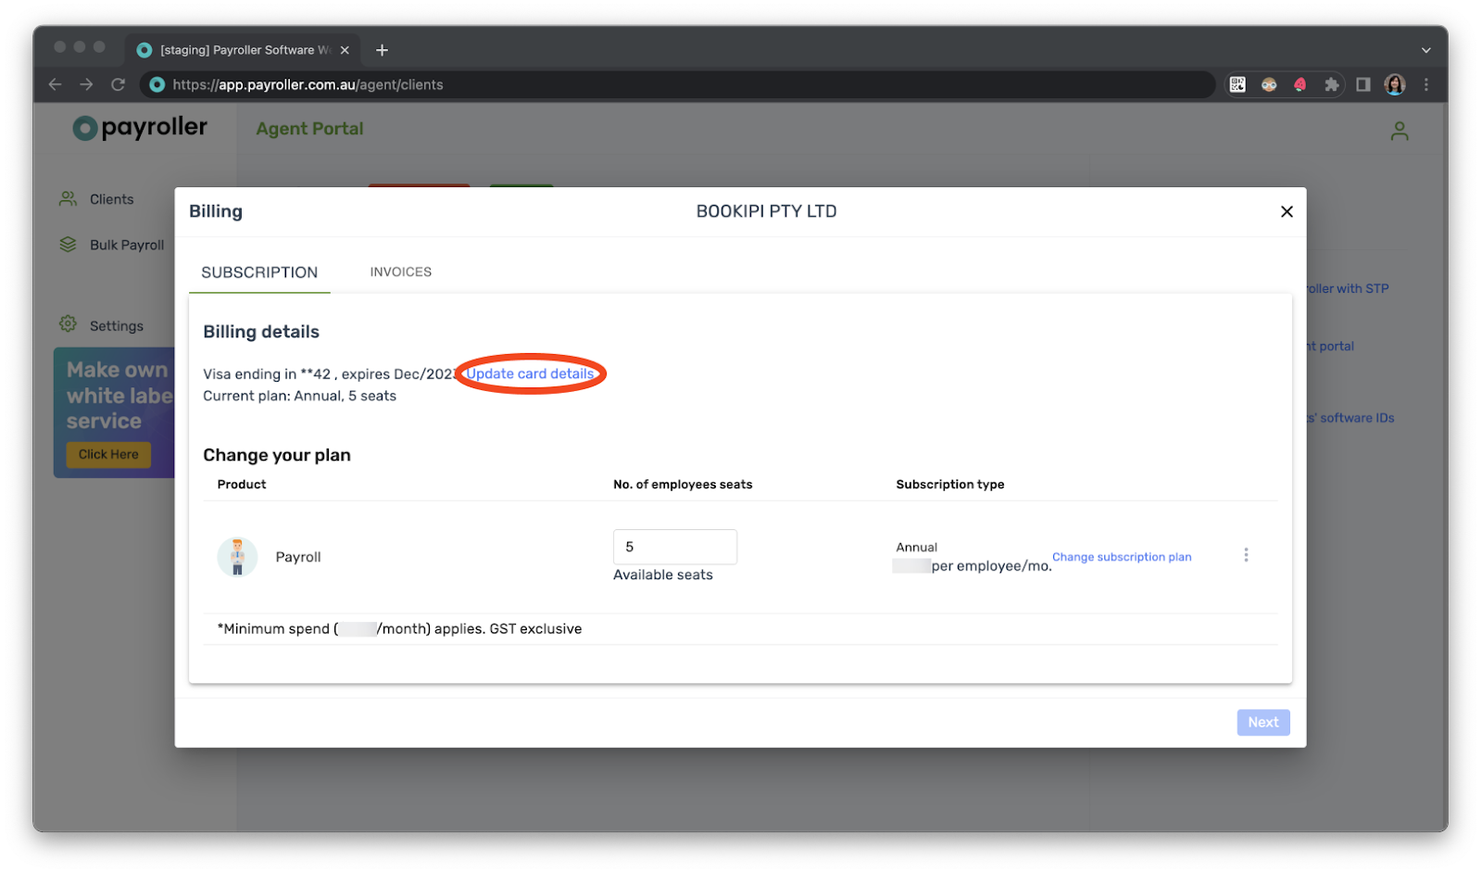Select the Payroller Software browser tab
Image resolution: width=1482 pixels, height=873 pixels.
pos(244,50)
